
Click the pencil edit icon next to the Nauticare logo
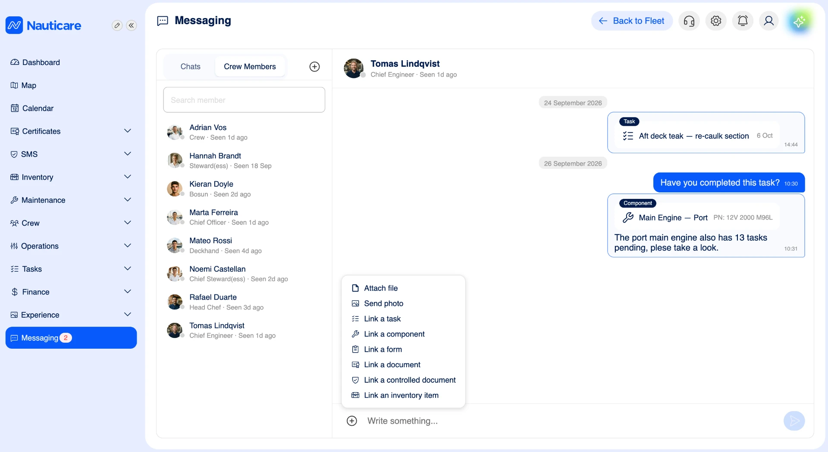pyautogui.click(x=117, y=25)
